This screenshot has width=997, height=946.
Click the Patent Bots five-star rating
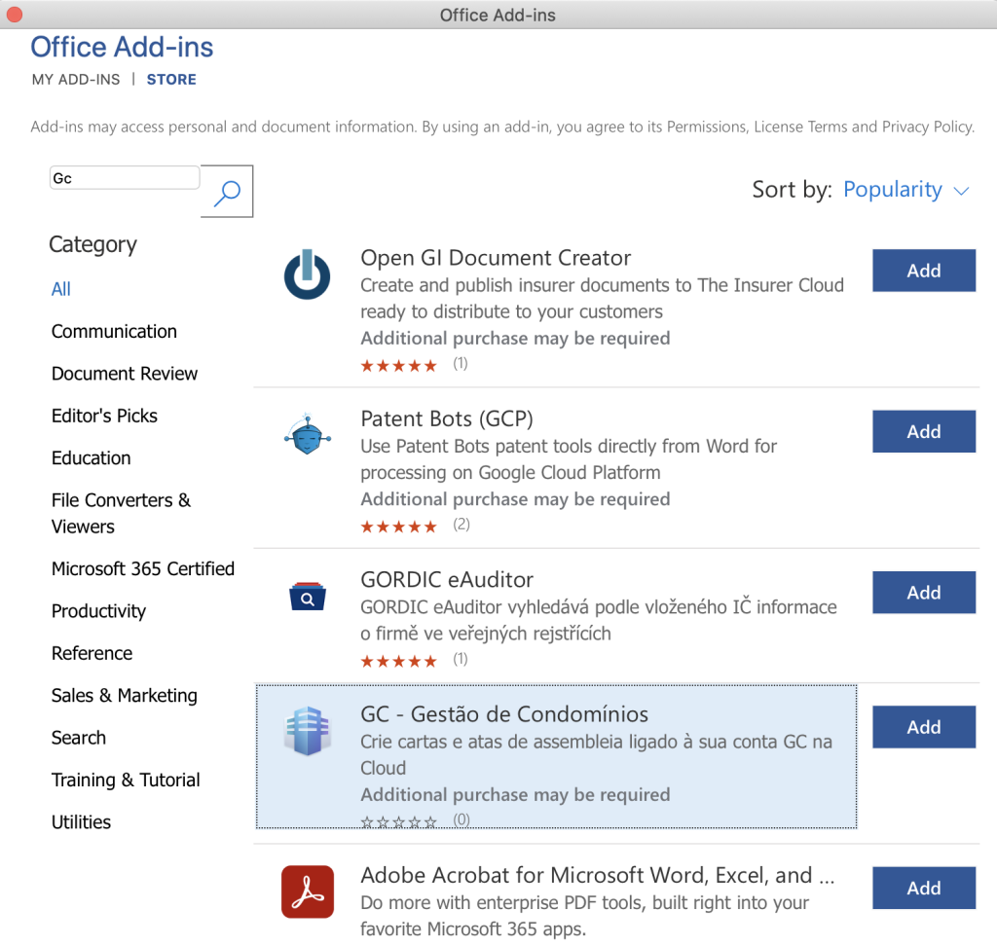[398, 527]
